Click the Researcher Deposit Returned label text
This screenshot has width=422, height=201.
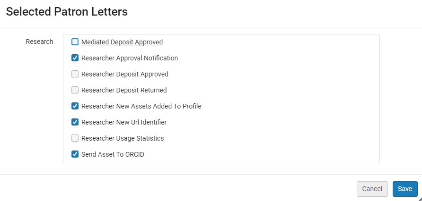pos(124,90)
